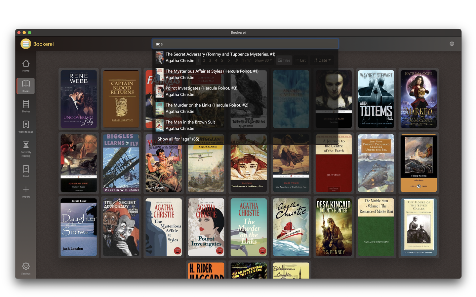Choose "The Mysterious Affair at Styles" suggestion
Screen dimensions: 476x297
pyautogui.click(x=245, y=74)
